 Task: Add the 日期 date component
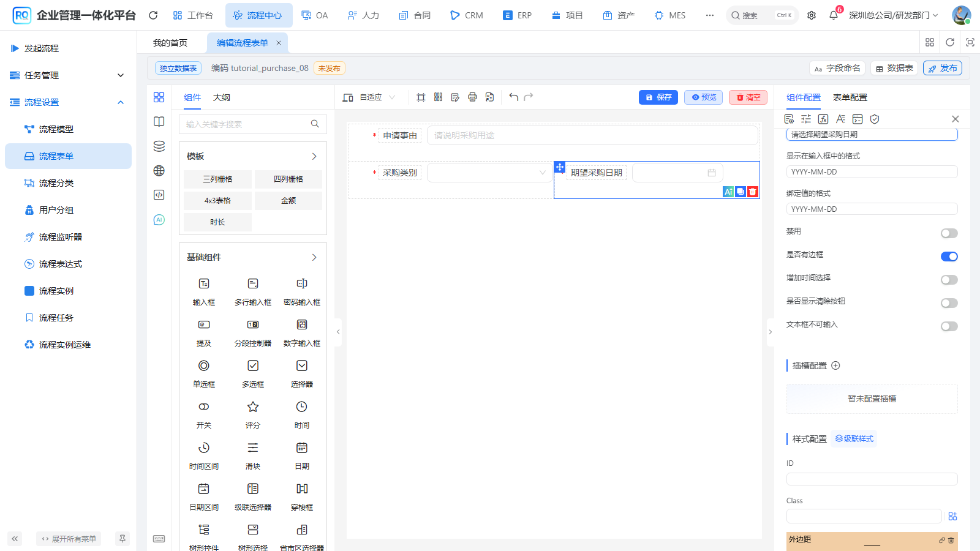pos(302,455)
